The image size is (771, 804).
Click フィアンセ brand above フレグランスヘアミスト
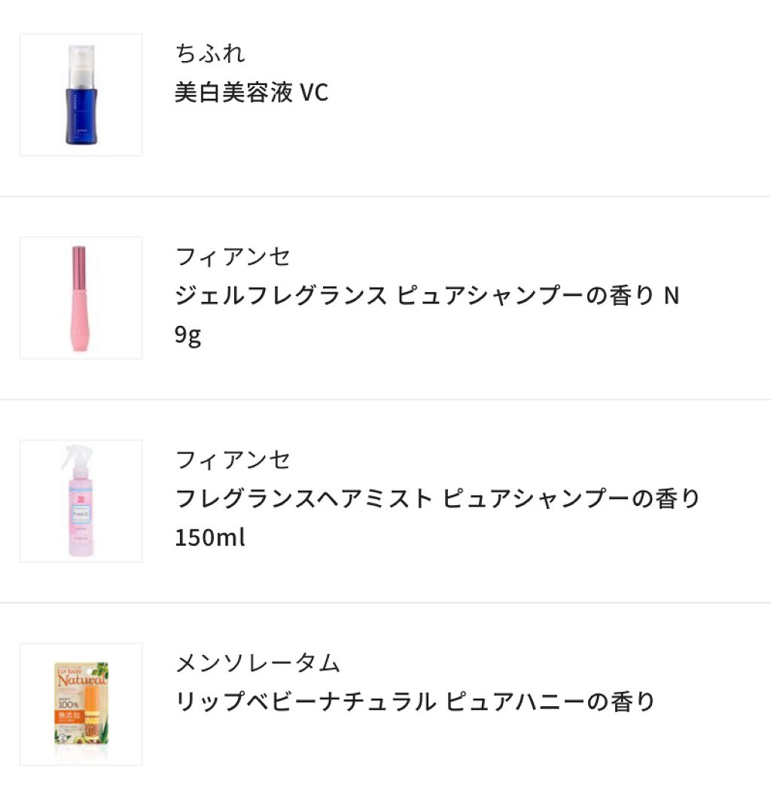[x=233, y=460]
